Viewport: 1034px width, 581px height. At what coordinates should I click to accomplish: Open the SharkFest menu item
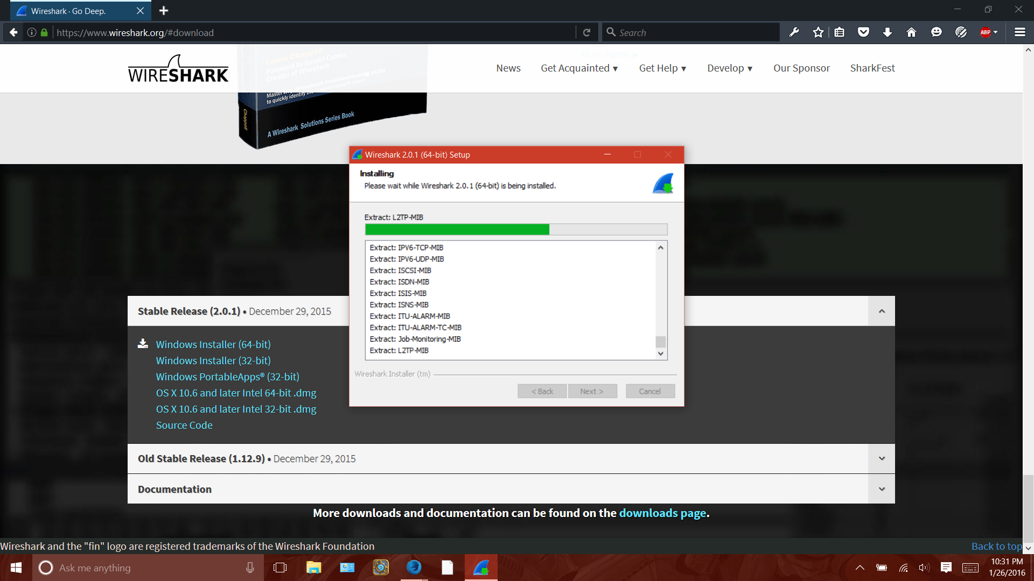872,68
